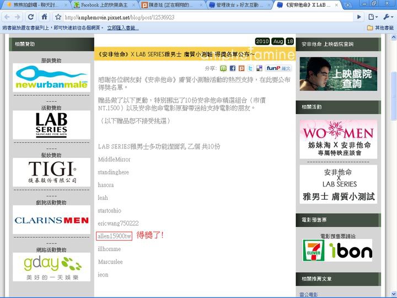Open the 其他書籤 bookmarks folder
397x298 pixels.
(x=380, y=28)
